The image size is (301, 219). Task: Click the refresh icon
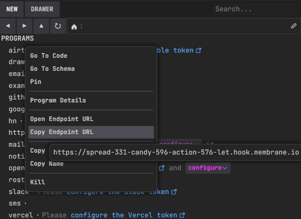tap(58, 26)
